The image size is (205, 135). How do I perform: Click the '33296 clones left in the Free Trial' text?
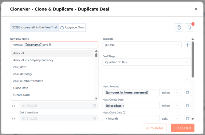tap(34, 27)
